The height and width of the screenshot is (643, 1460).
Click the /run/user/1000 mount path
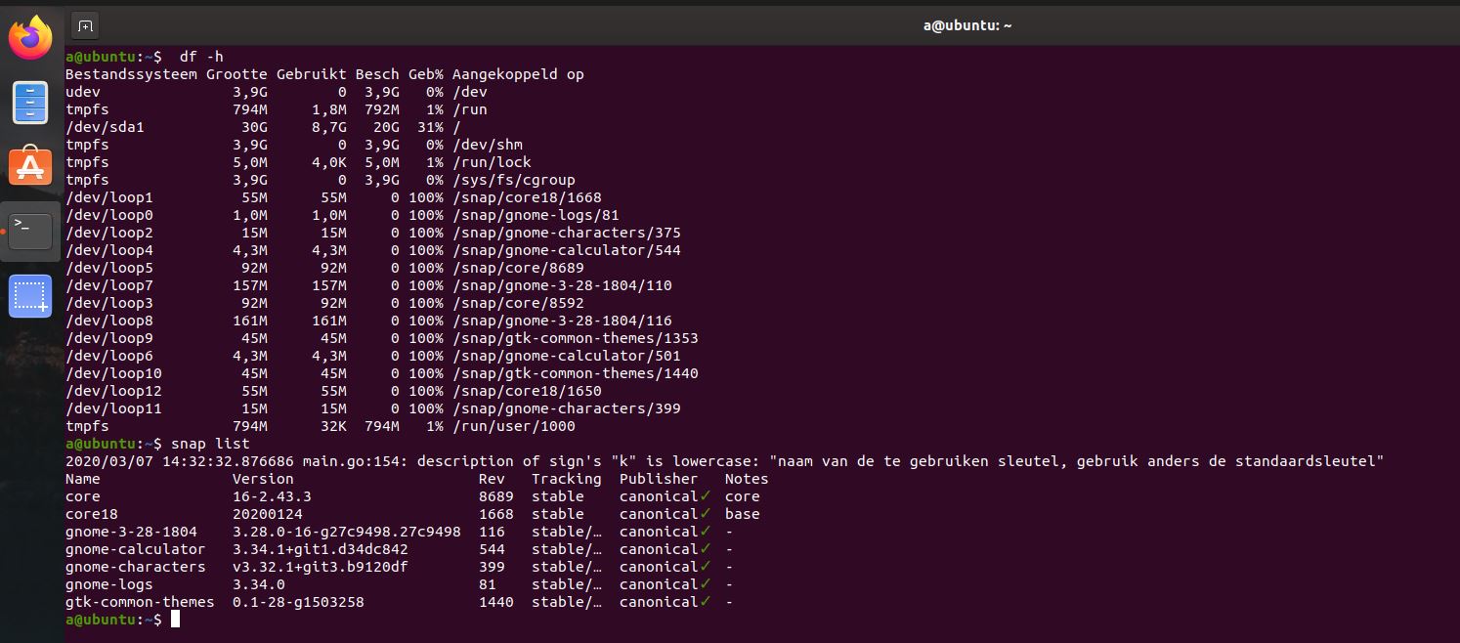pyautogui.click(x=514, y=426)
